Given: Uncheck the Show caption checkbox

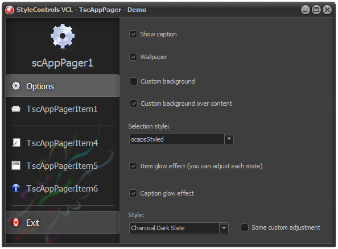Looking at the screenshot, I should 133,34.
